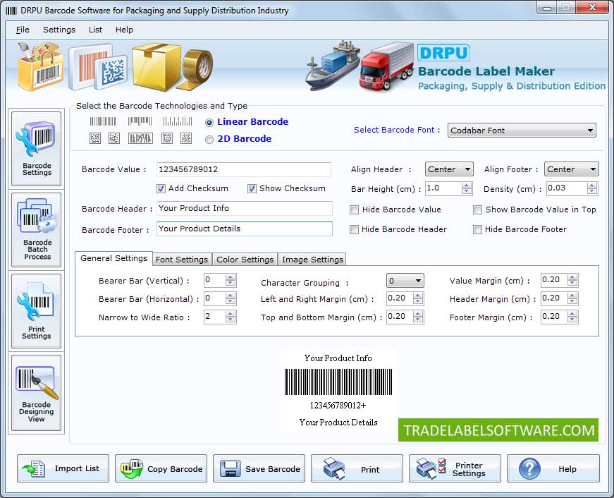
Task: Open the Align Footer dropdown
Action: coord(571,169)
